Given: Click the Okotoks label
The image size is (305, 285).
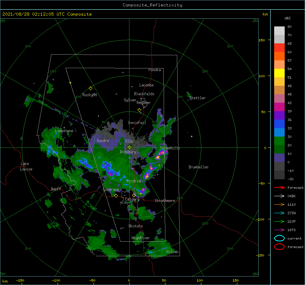Looking at the screenshot, I should 136,226.
